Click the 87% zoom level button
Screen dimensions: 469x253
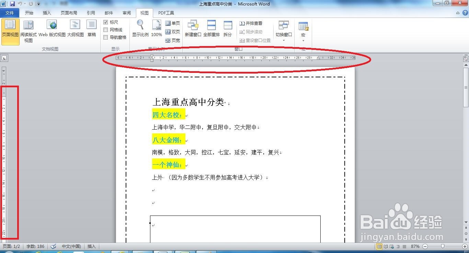[x=415, y=246]
